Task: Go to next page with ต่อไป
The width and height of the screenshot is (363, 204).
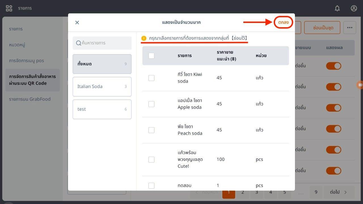Action: click(x=339, y=192)
